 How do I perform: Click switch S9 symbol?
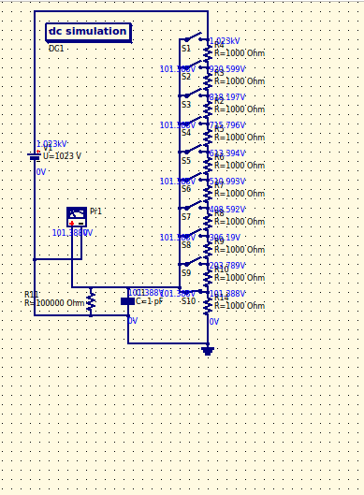[x=193, y=262]
